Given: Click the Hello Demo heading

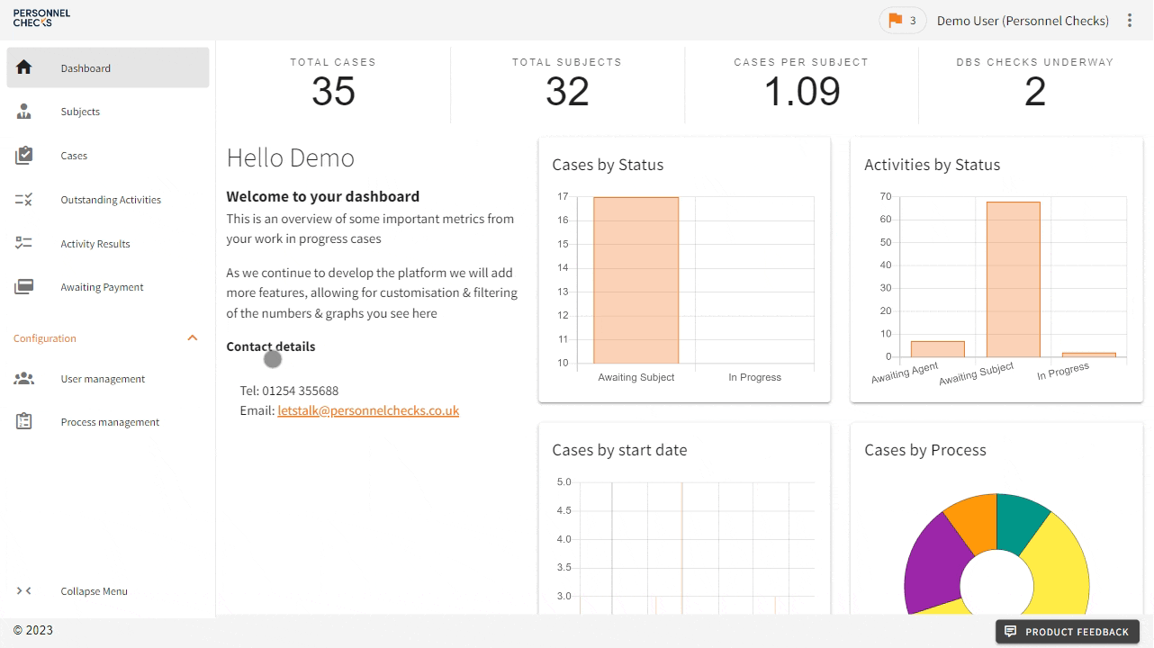Looking at the screenshot, I should pyautogui.click(x=291, y=157).
